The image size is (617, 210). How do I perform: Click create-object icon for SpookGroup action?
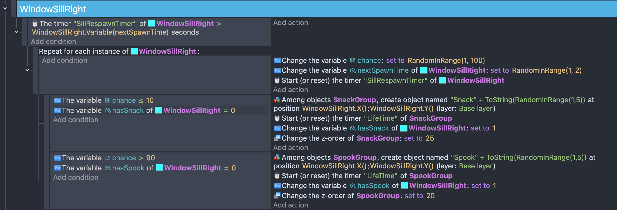[277, 157]
